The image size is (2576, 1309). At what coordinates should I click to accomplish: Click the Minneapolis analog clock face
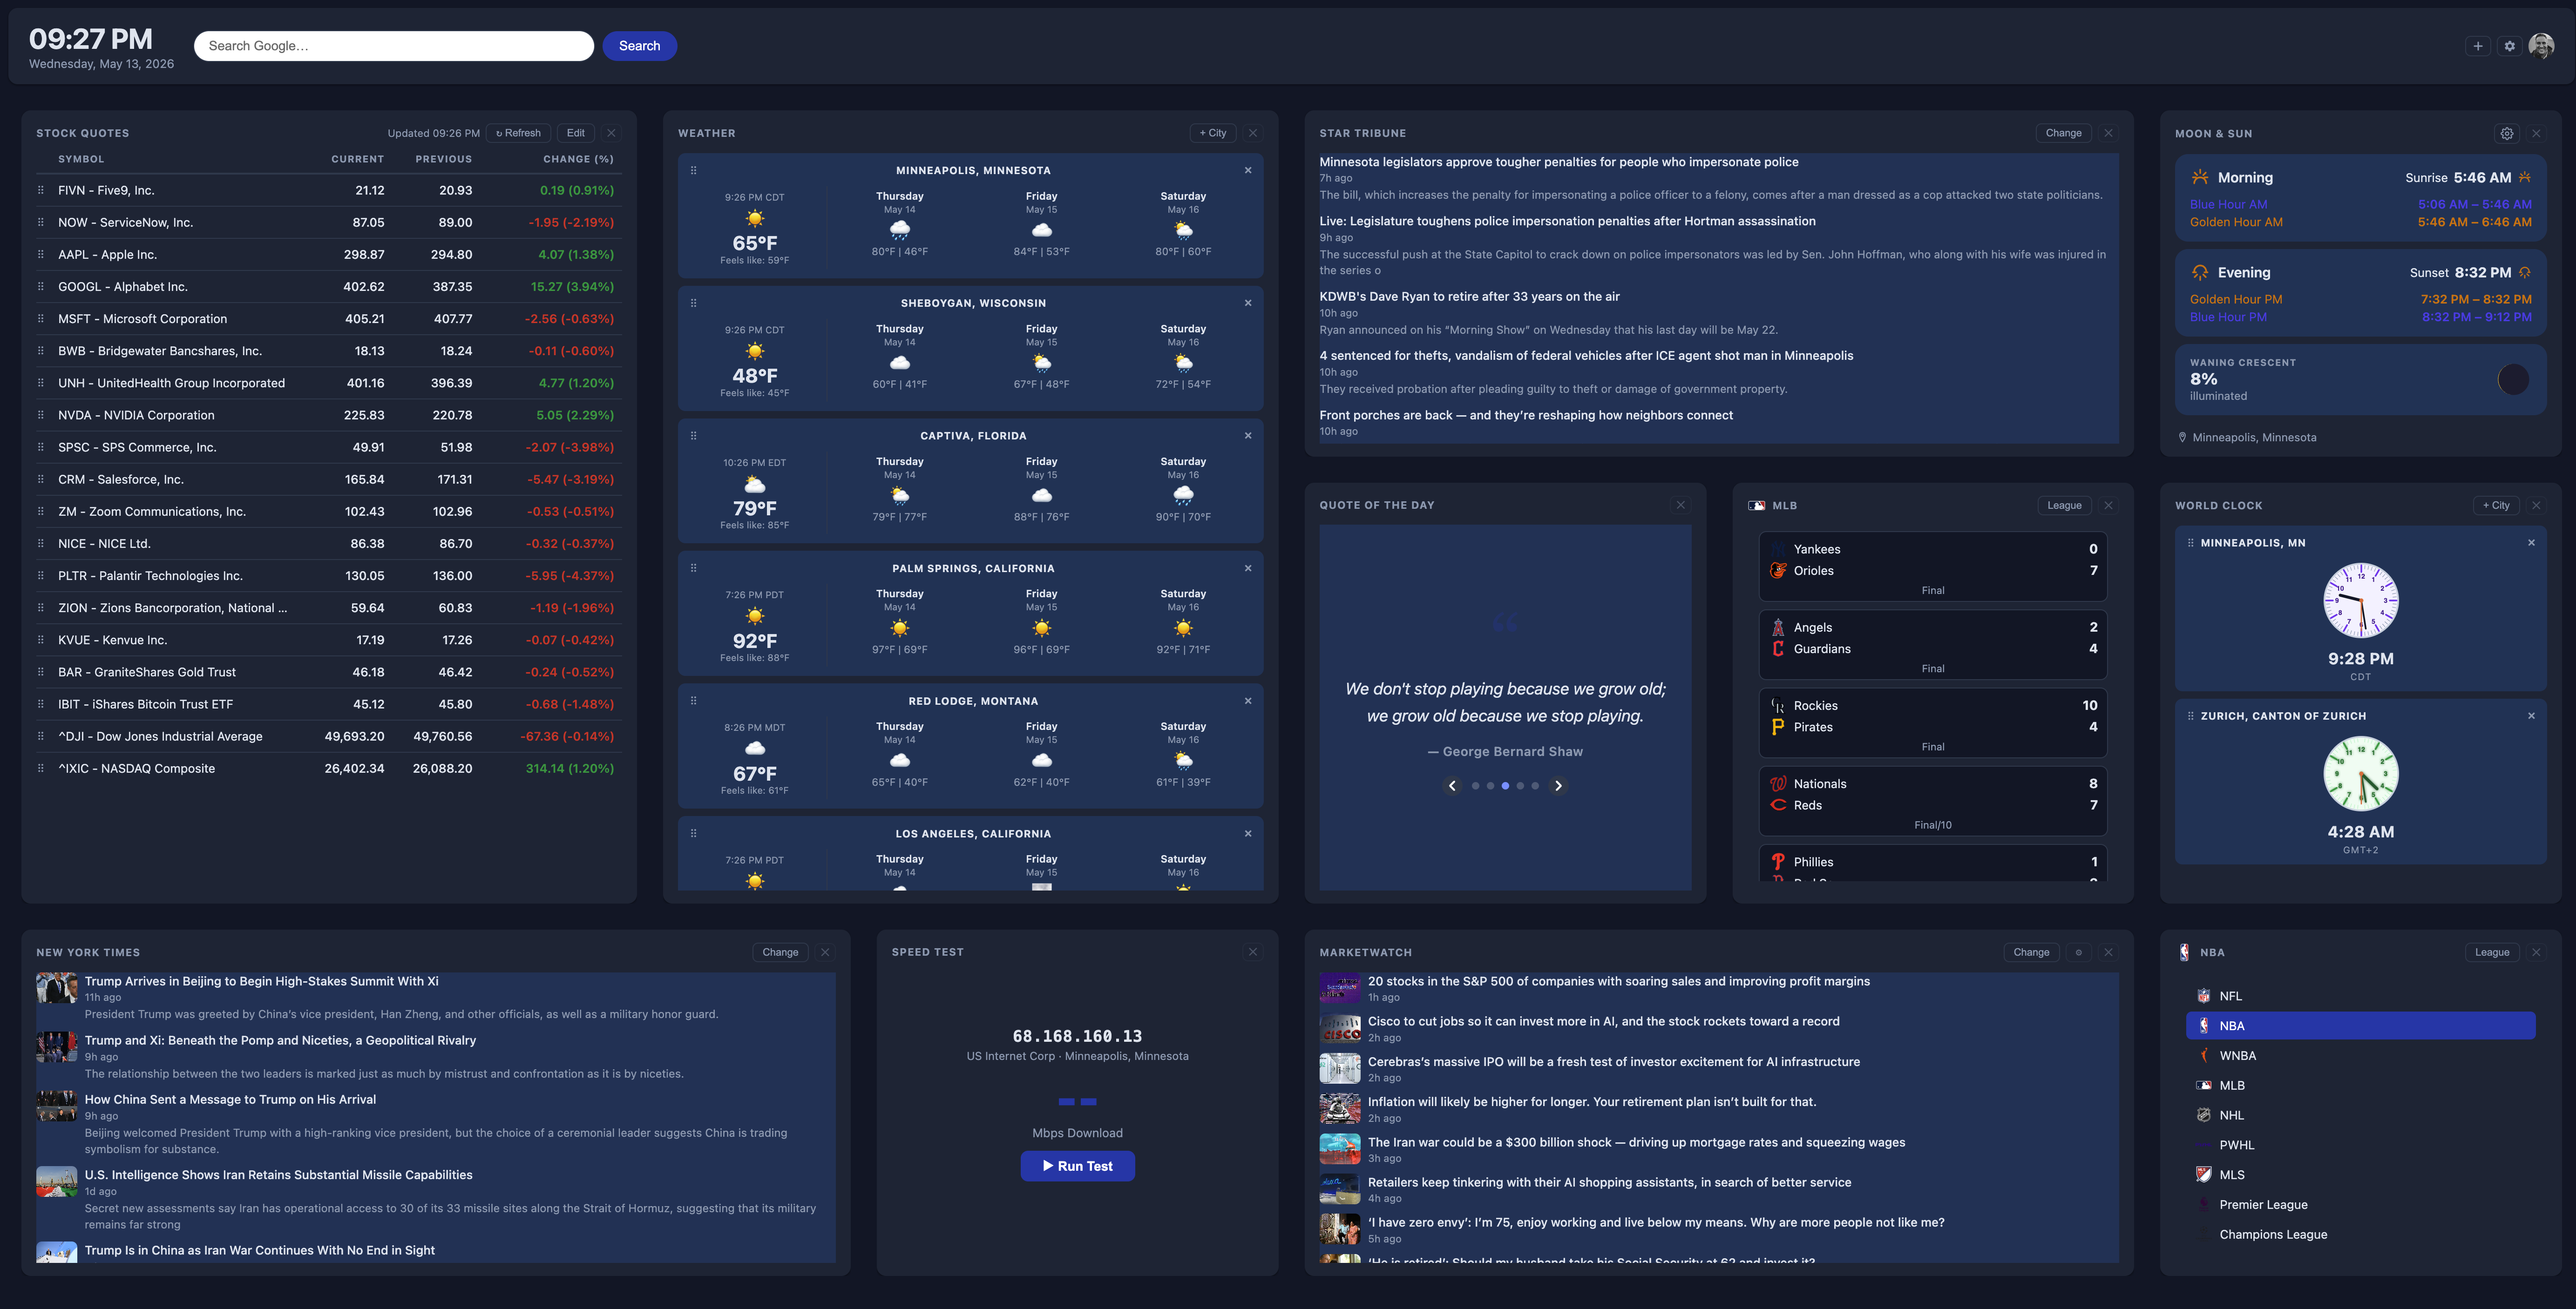tap(2360, 601)
